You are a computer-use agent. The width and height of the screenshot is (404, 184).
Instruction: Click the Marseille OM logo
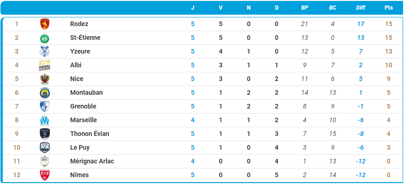click(x=44, y=120)
